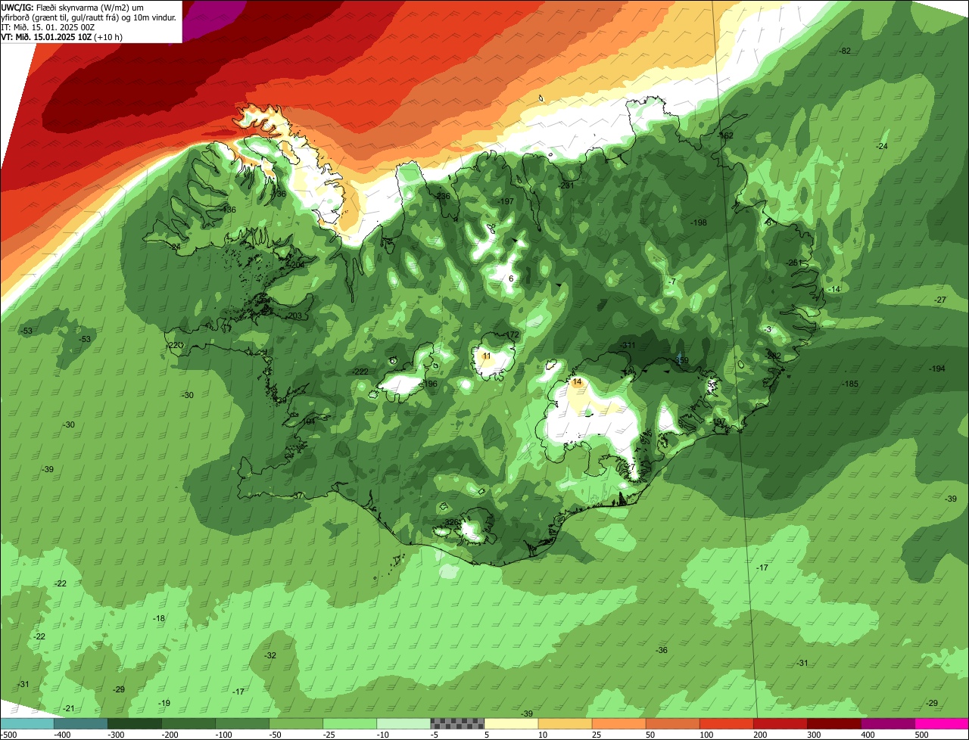Click the '-231' value label

pos(566,185)
